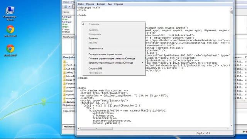Image resolution: width=247 pixels, height=139 pixels.
Task: Select the музыка folder in FileZilla
Action: pyautogui.click(x=69, y=95)
